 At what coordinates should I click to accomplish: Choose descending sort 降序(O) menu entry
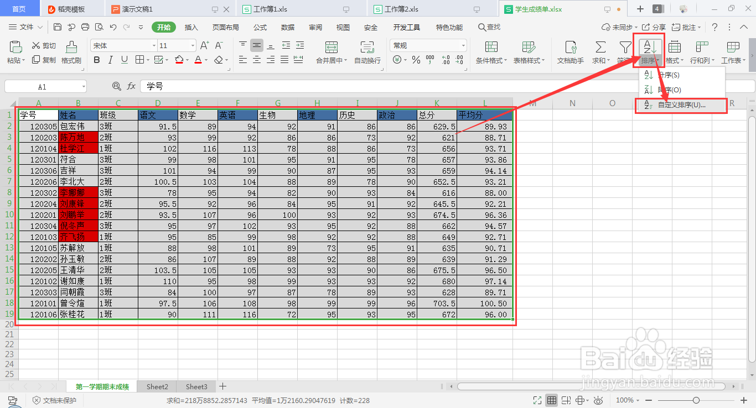coord(681,90)
